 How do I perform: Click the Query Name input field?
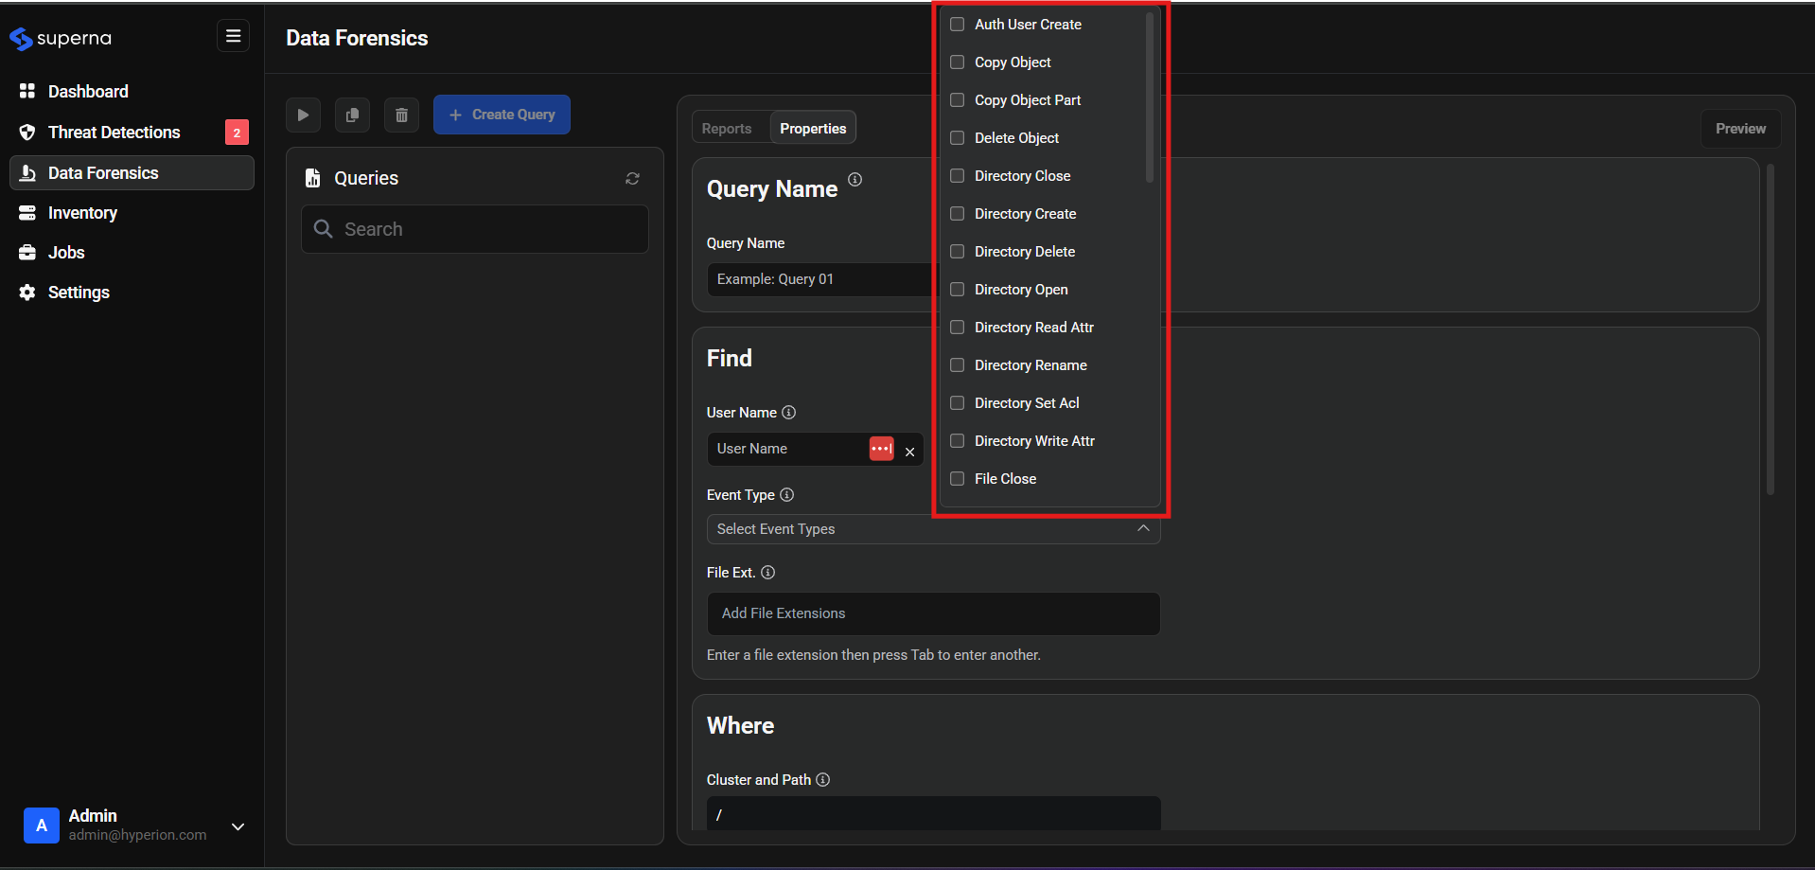[x=820, y=279]
